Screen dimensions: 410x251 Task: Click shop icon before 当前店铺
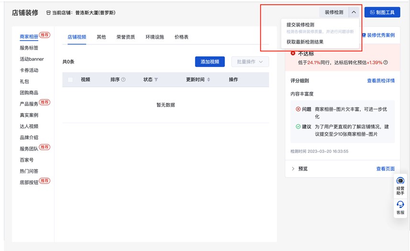click(x=48, y=13)
